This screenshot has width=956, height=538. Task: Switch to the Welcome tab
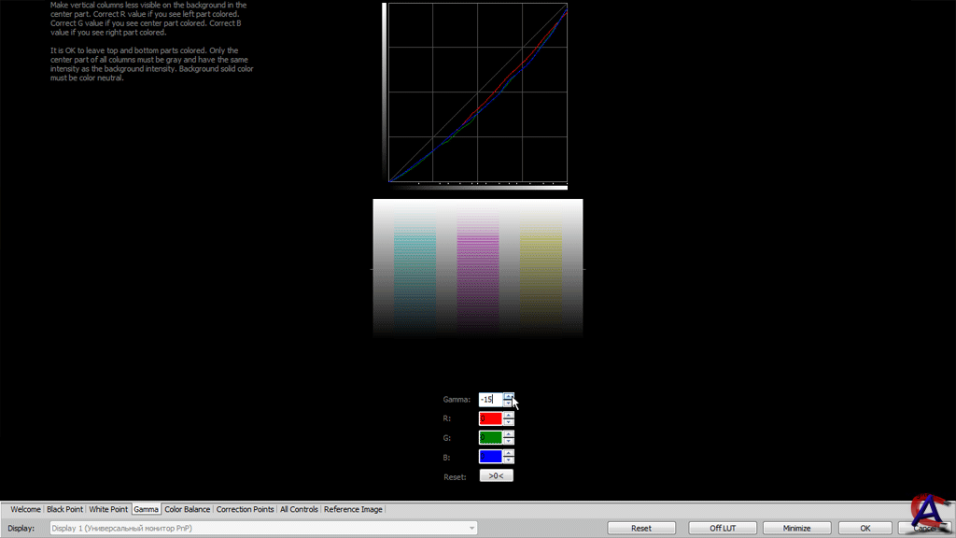coord(25,509)
